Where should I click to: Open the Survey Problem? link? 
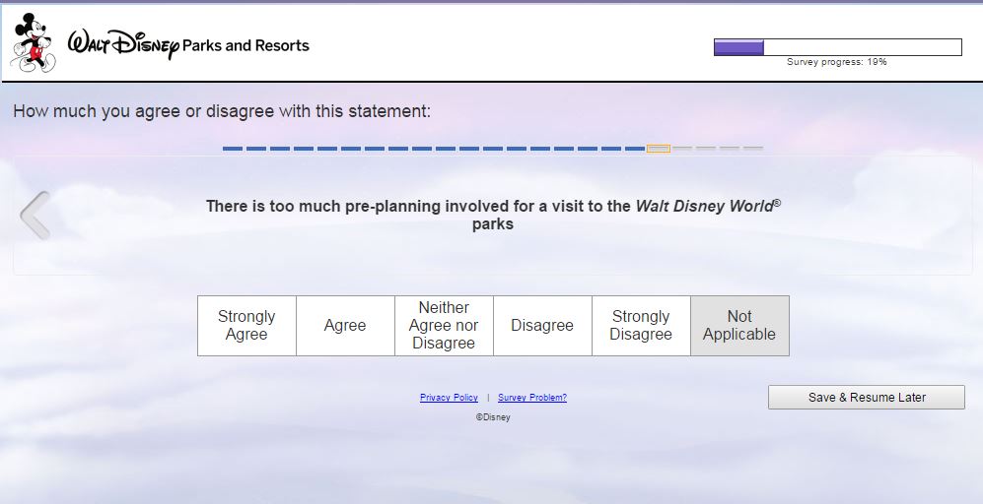coord(532,398)
